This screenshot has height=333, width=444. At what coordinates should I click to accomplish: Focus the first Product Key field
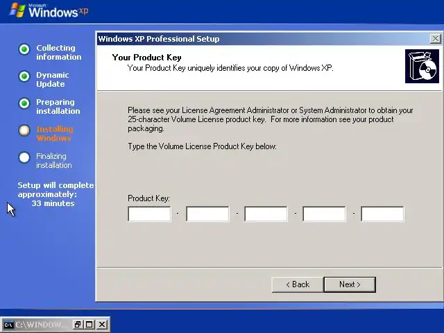point(150,214)
